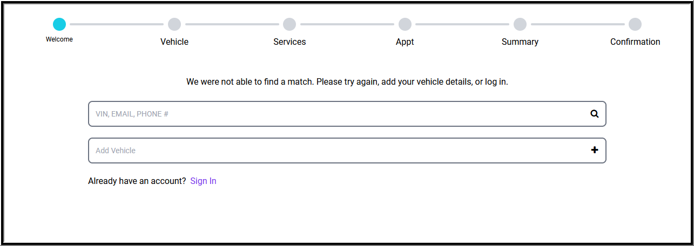This screenshot has height=246, width=694.
Task: Select the cyan Welcome step circle
Action: (x=59, y=24)
